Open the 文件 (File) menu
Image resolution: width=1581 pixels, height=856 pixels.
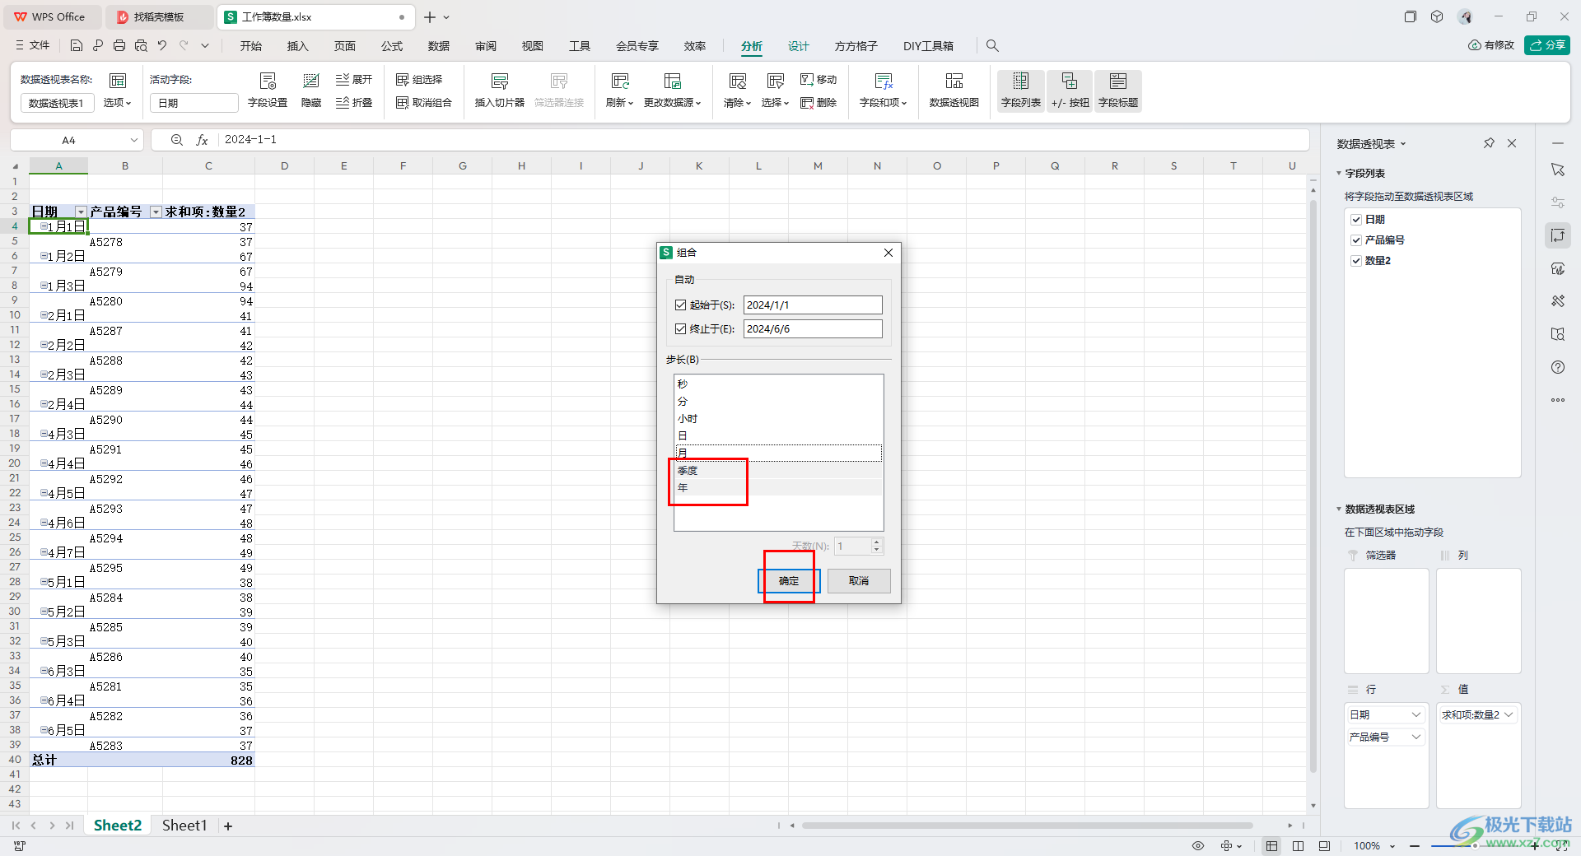point(33,46)
